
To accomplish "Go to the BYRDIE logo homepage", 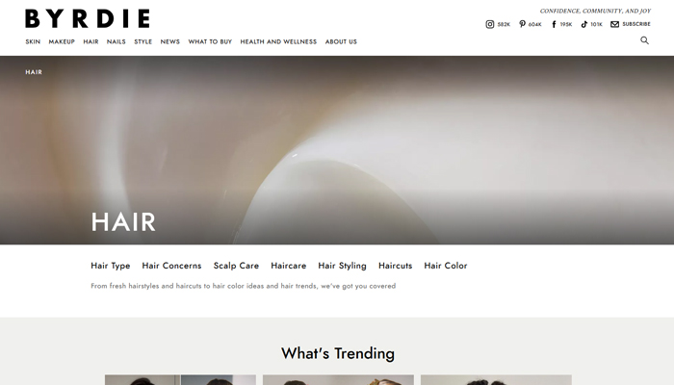I will (x=88, y=18).
